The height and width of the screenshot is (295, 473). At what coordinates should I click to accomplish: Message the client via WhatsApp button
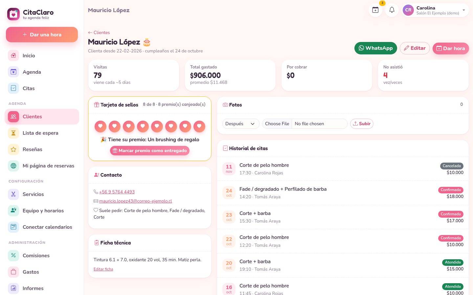click(375, 48)
